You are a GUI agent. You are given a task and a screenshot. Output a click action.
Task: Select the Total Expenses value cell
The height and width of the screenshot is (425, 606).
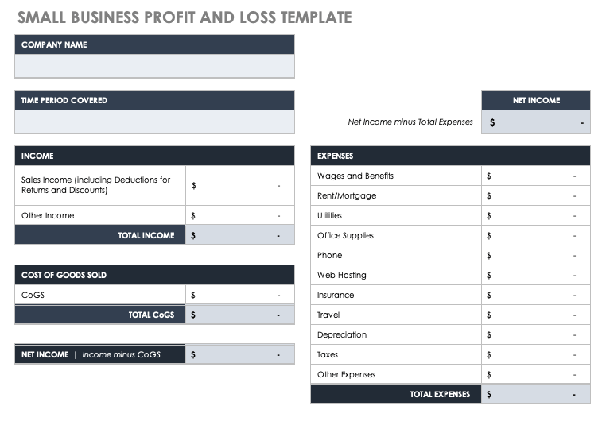tap(535, 394)
